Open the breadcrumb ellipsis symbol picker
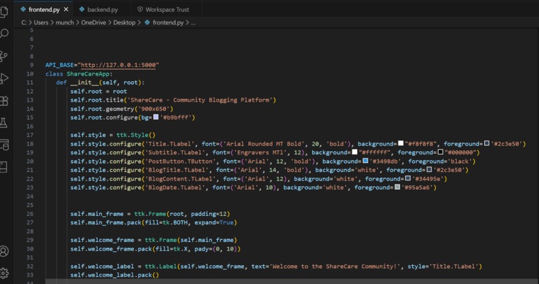 (x=193, y=22)
